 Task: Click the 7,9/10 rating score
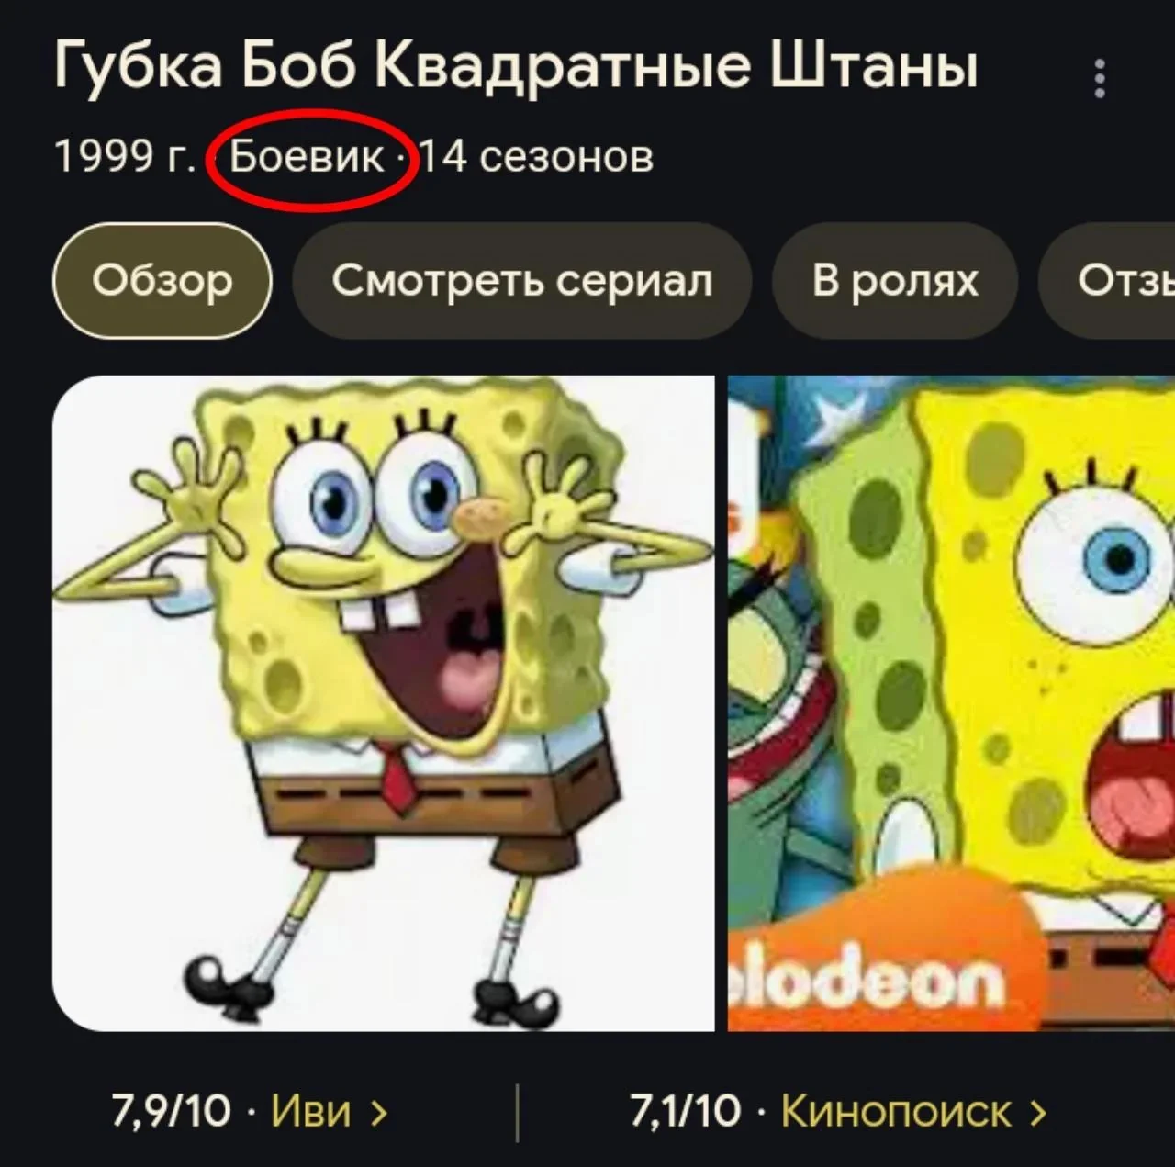tap(172, 1112)
